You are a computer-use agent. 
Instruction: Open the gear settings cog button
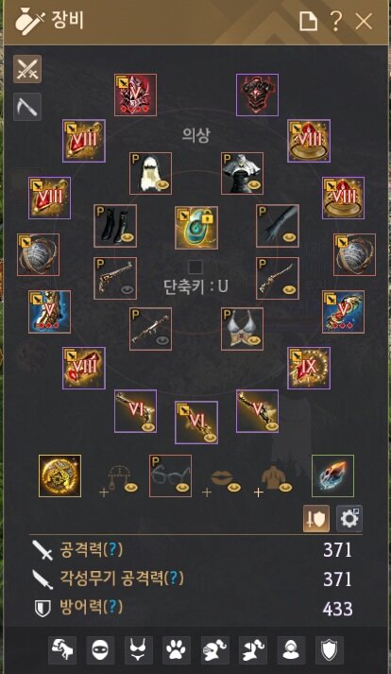(x=348, y=519)
